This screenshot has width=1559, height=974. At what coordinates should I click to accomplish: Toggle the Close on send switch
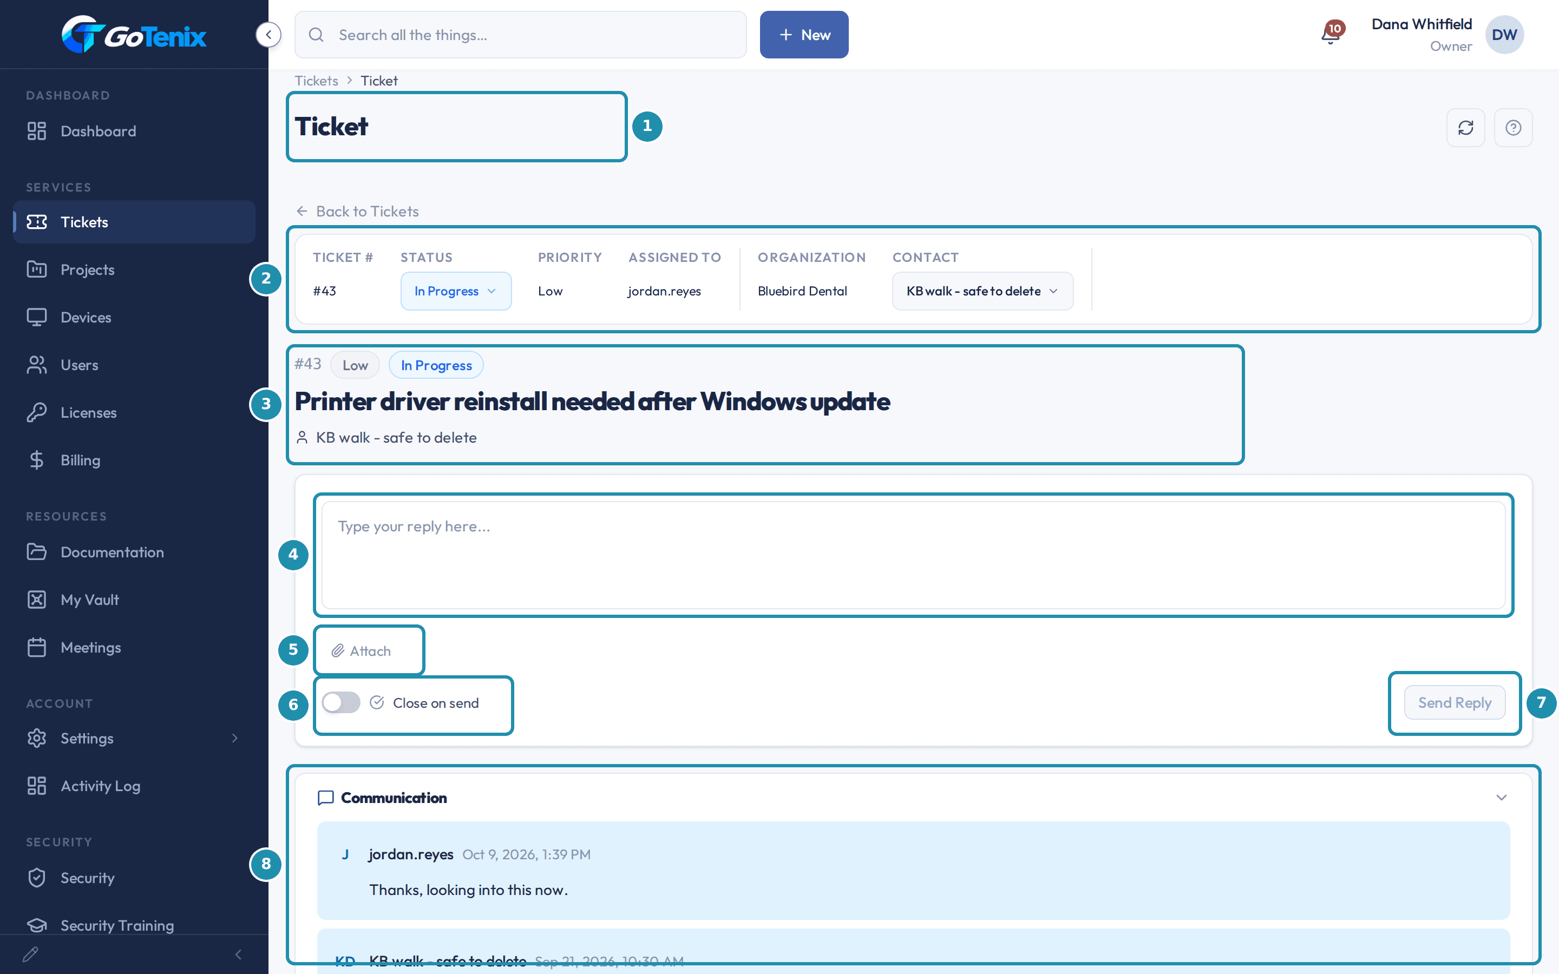(x=341, y=702)
